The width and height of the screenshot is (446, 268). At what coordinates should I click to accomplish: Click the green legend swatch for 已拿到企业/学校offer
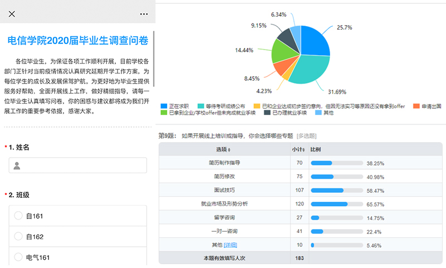tap(163, 113)
